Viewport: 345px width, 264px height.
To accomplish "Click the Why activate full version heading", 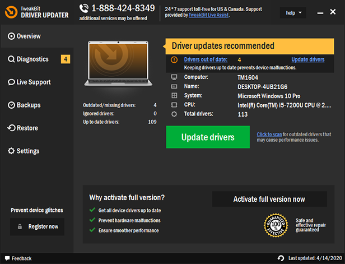I will click(x=127, y=197).
